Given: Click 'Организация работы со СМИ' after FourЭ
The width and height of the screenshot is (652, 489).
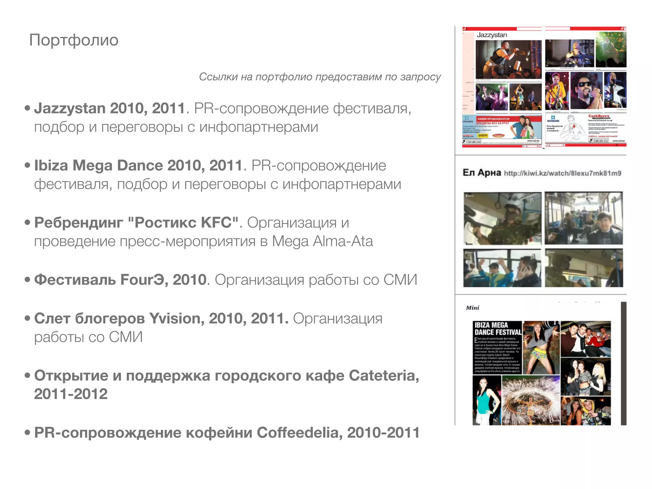Looking at the screenshot, I should click(x=316, y=280).
